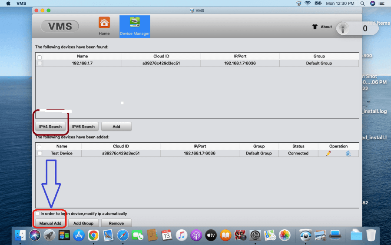Image resolution: width=391 pixels, height=245 pixels.
Task: Click the Manual Add button
Action: tap(50, 223)
